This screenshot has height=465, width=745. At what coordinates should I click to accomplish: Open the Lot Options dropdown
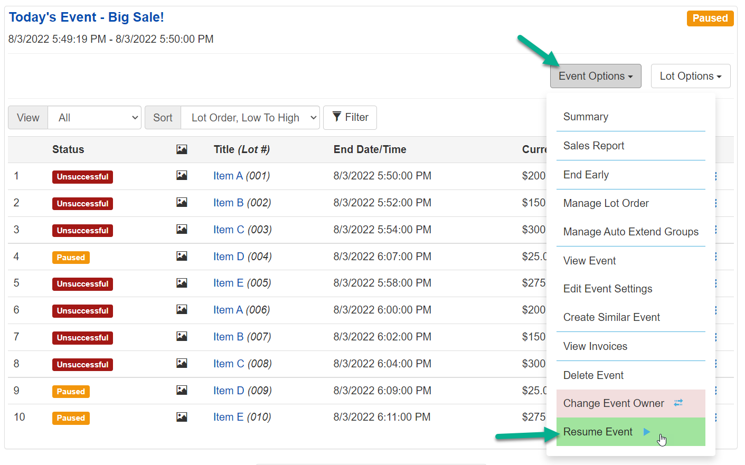(x=691, y=76)
